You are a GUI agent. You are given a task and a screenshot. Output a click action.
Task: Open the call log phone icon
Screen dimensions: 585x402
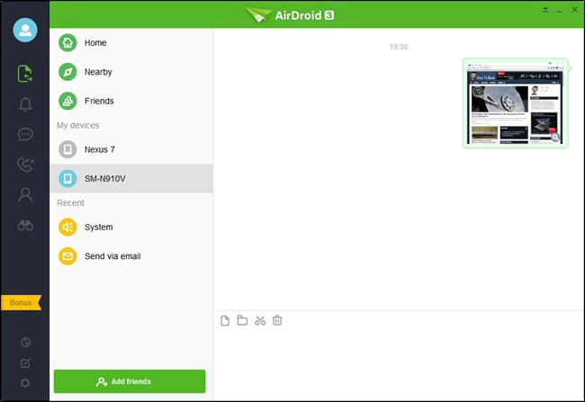[25, 165]
